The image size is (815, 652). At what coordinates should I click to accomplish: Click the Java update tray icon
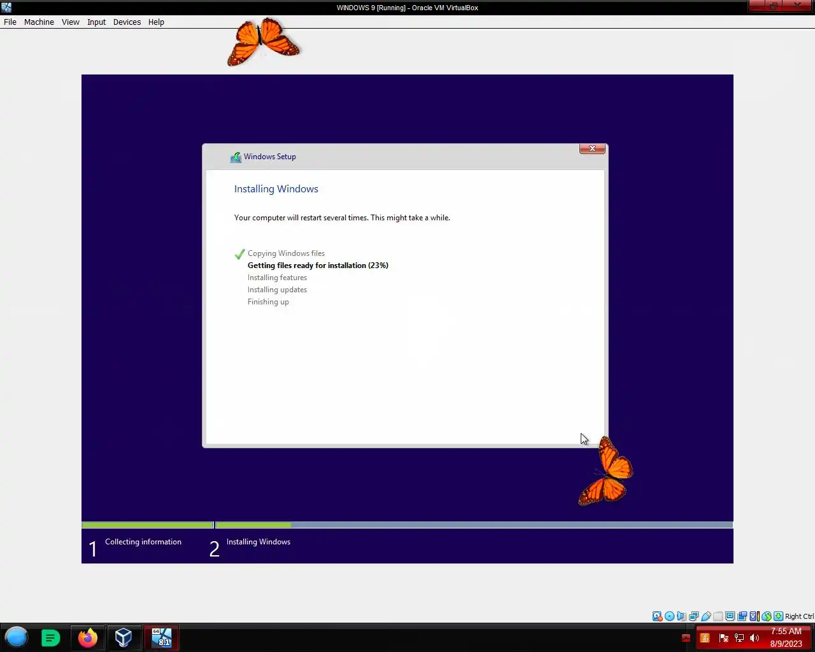705,638
